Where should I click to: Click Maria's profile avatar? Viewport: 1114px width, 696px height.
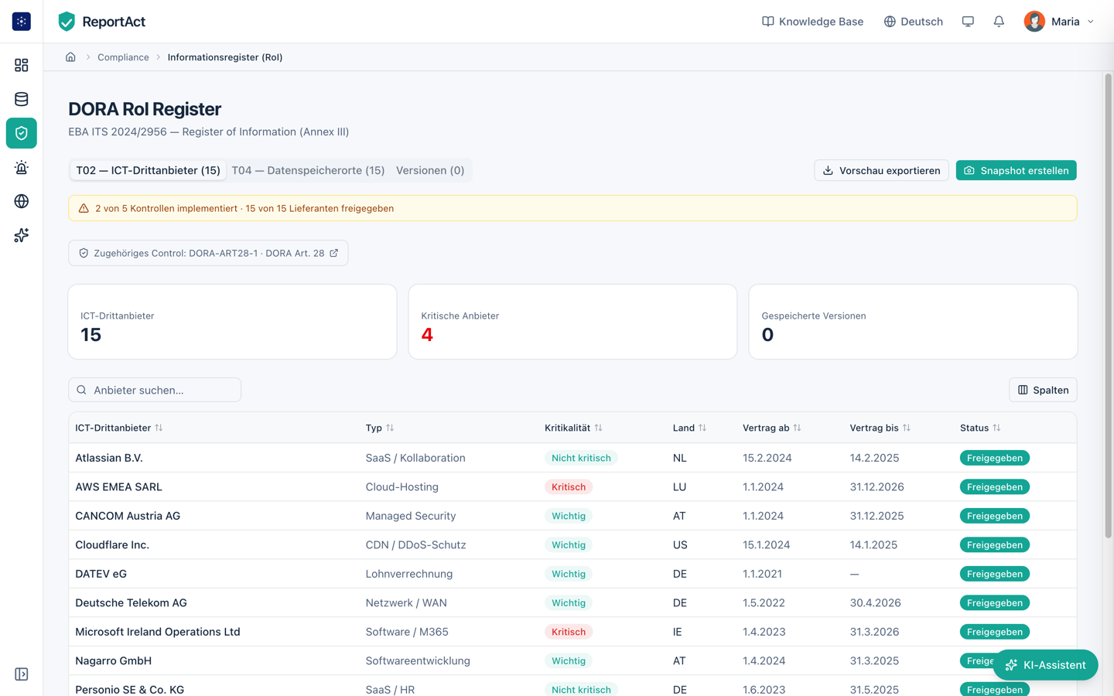[1034, 22]
